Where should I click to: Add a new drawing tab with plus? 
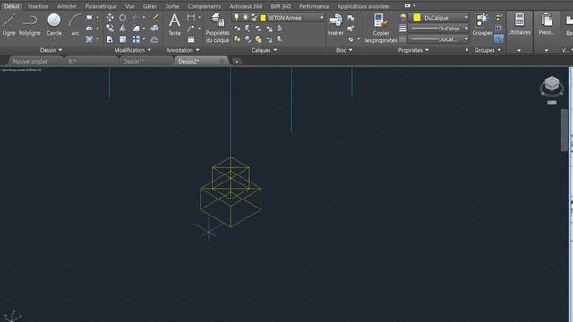tap(236, 62)
